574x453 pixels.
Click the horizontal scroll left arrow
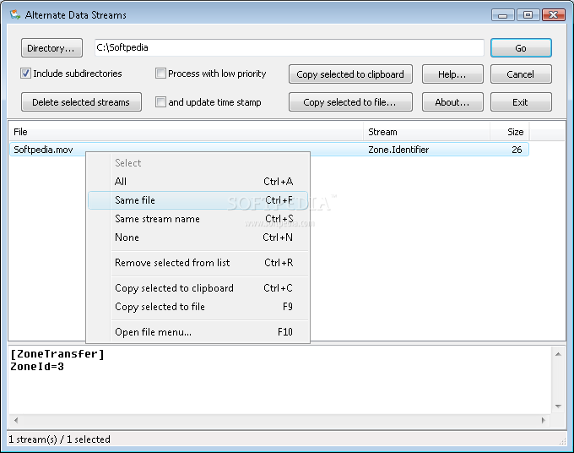click(16, 420)
